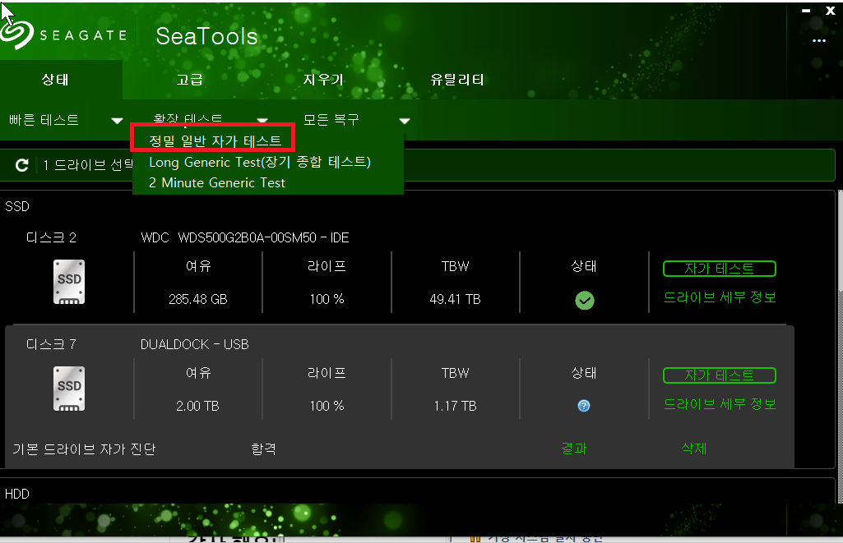The width and height of the screenshot is (843, 543).
Task: Click the 285.48 GB free space value
Action: pyautogui.click(x=198, y=299)
